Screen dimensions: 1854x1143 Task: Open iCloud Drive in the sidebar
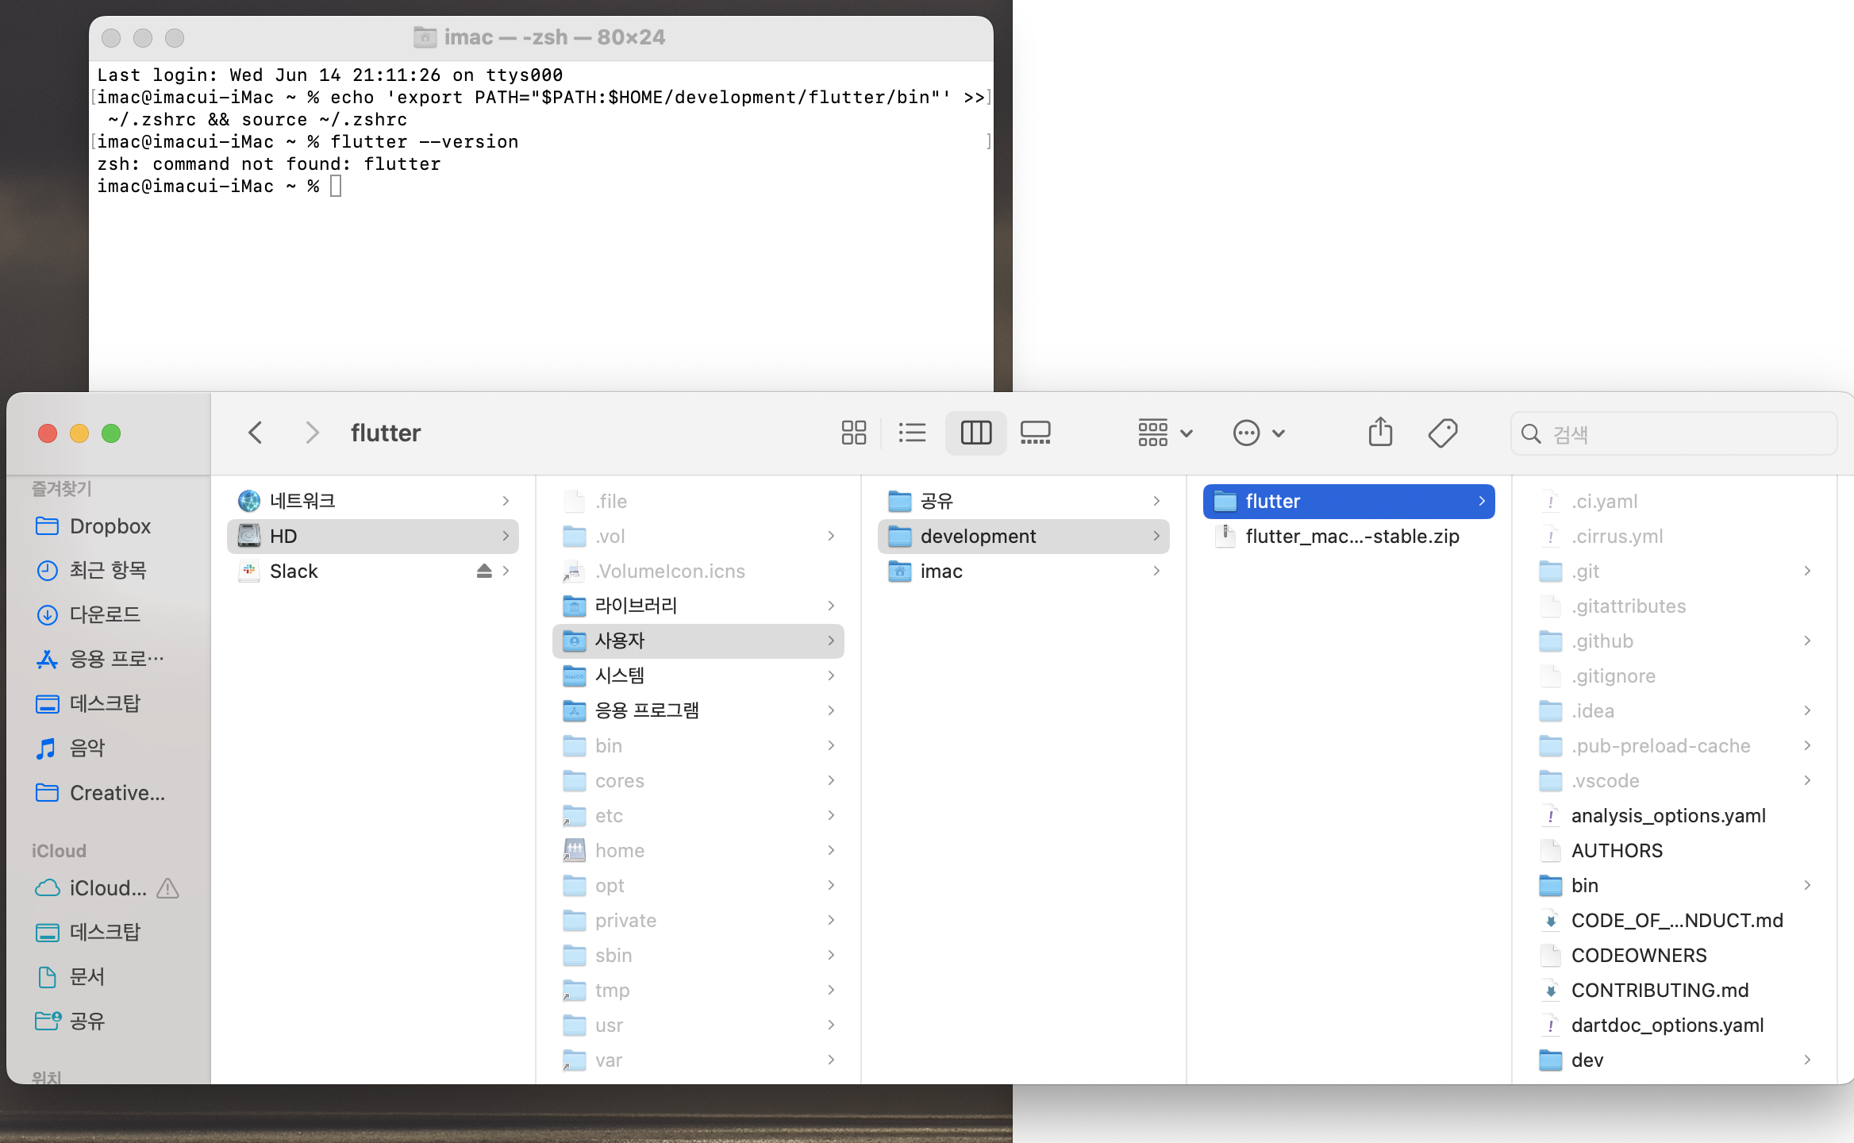91,888
